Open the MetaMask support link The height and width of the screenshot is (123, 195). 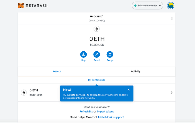point(111,117)
